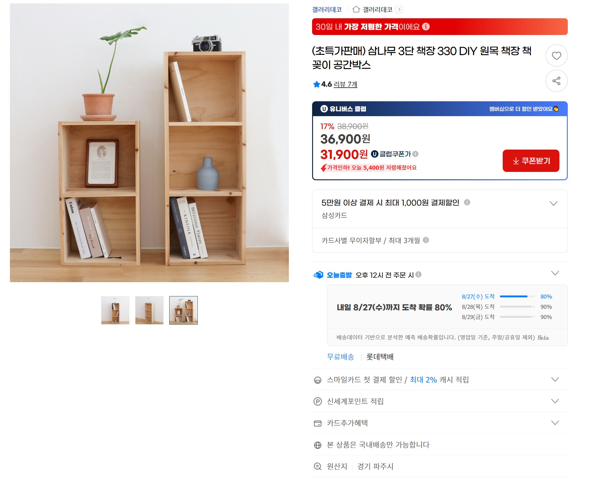Open info icon next to 오늘출발 order time
This screenshot has width=596, height=481.
(x=418, y=274)
